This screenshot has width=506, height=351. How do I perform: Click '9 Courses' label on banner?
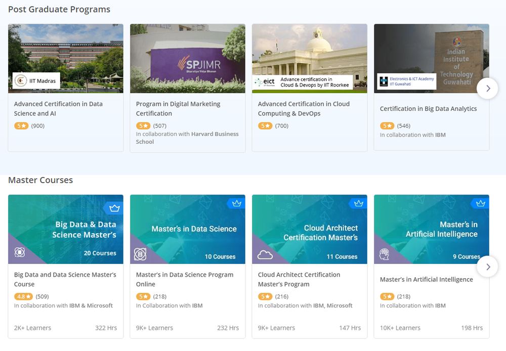[467, 257]
